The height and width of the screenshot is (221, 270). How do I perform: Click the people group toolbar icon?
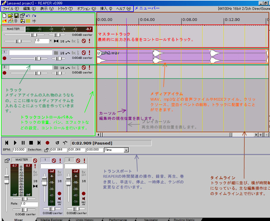[11, 21]
